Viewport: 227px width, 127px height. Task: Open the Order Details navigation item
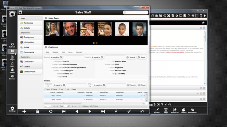pyautogui.click(x=31, y=72)
